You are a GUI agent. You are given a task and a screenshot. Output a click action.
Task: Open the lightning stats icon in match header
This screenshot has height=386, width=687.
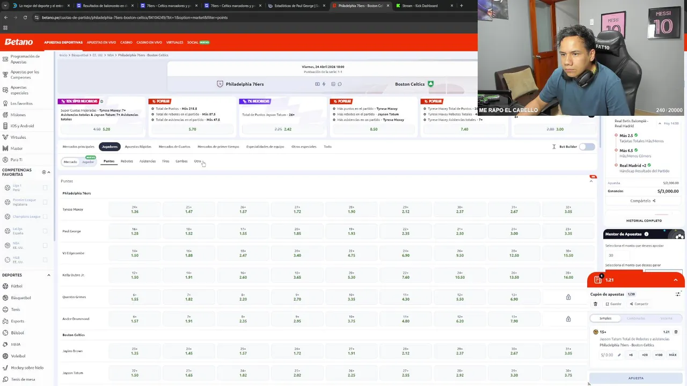pos(324,84)
